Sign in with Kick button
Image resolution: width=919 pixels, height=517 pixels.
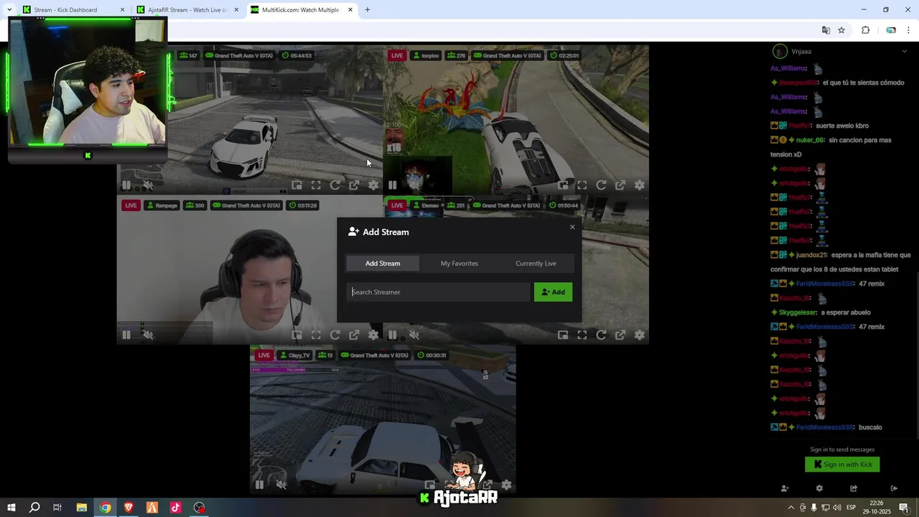click(842, 465)
